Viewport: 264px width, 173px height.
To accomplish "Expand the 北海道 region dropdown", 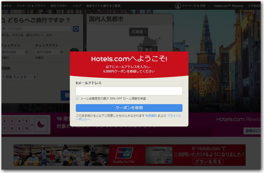I will tap(138, 32).
